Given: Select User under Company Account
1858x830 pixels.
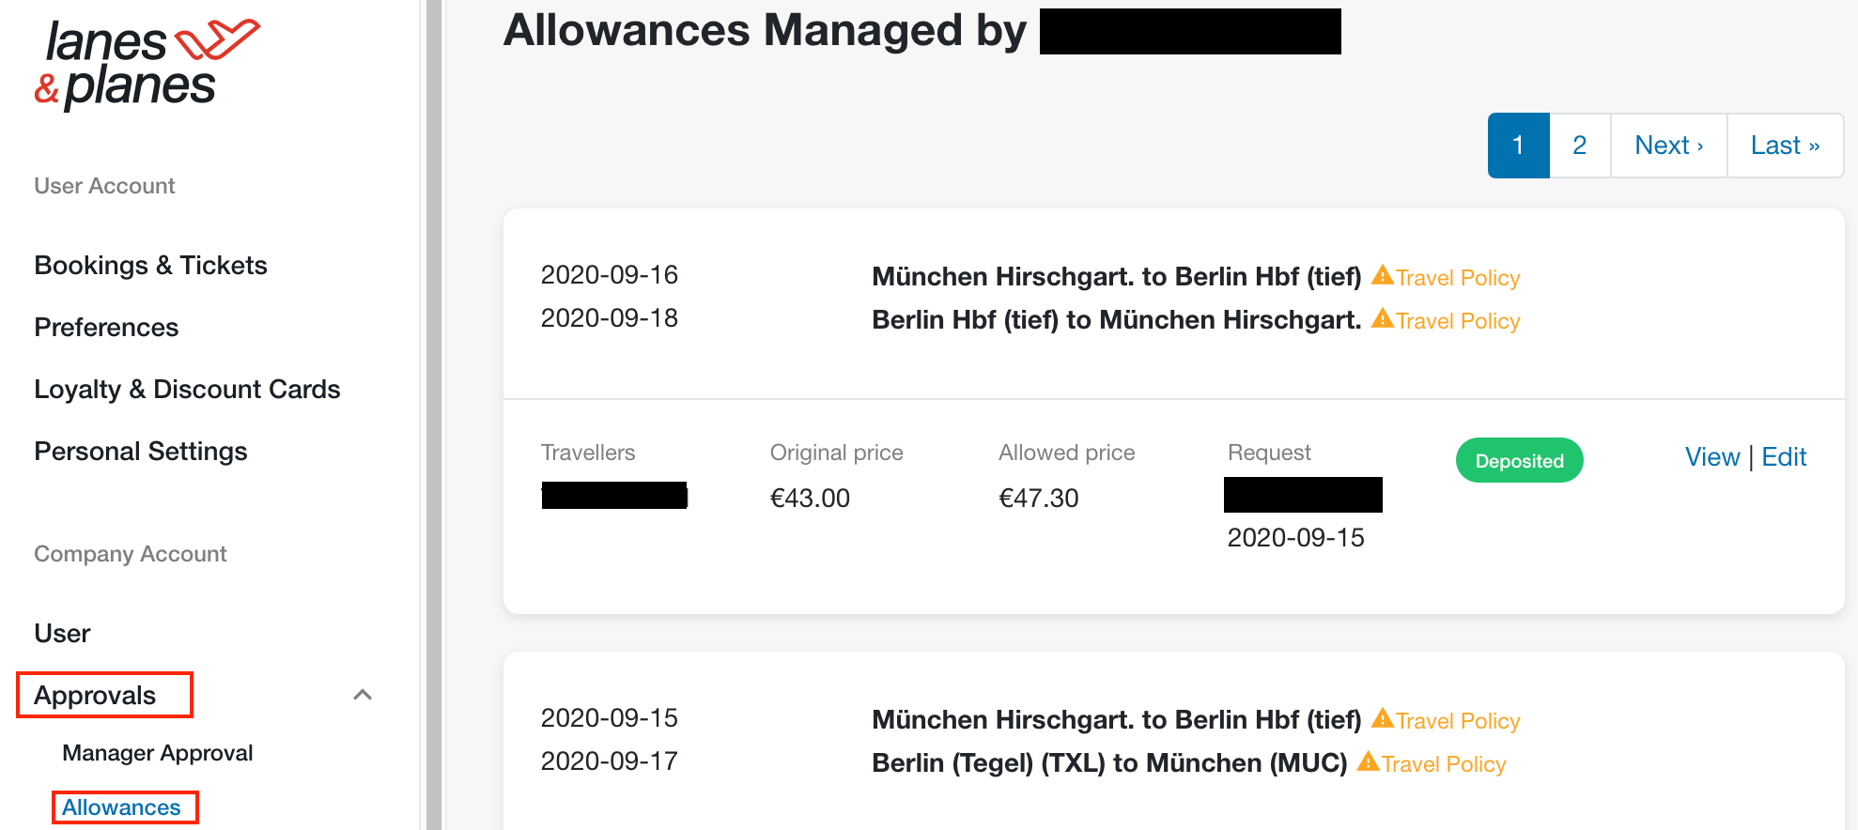Looking at the screenshot, I should coord(62,634).
